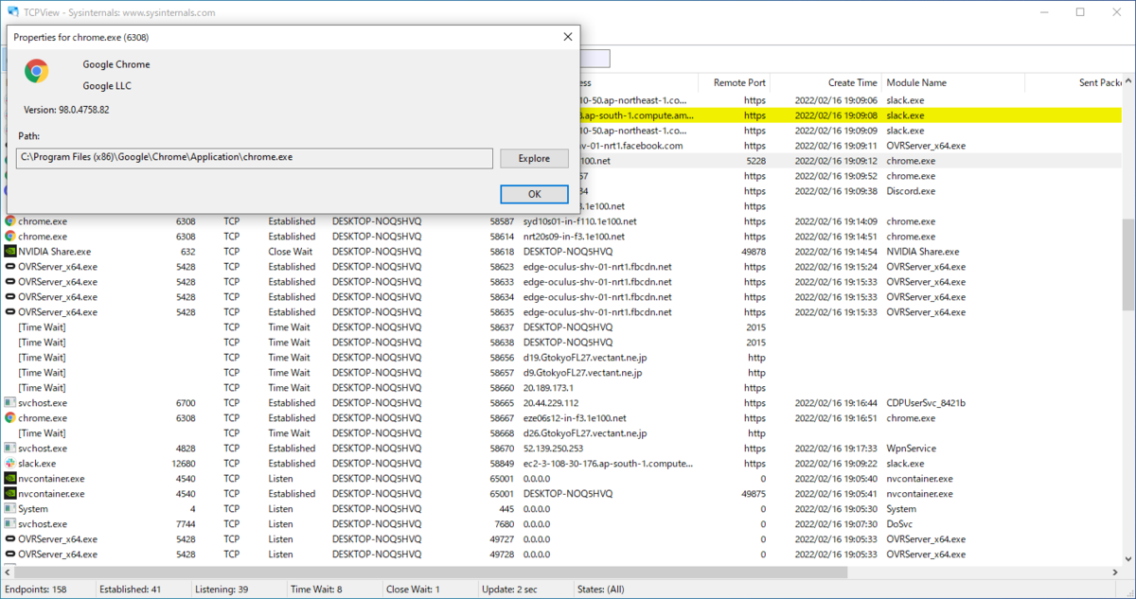
Task: Sort by the Module Name column header
Action: tap(953, 83)
